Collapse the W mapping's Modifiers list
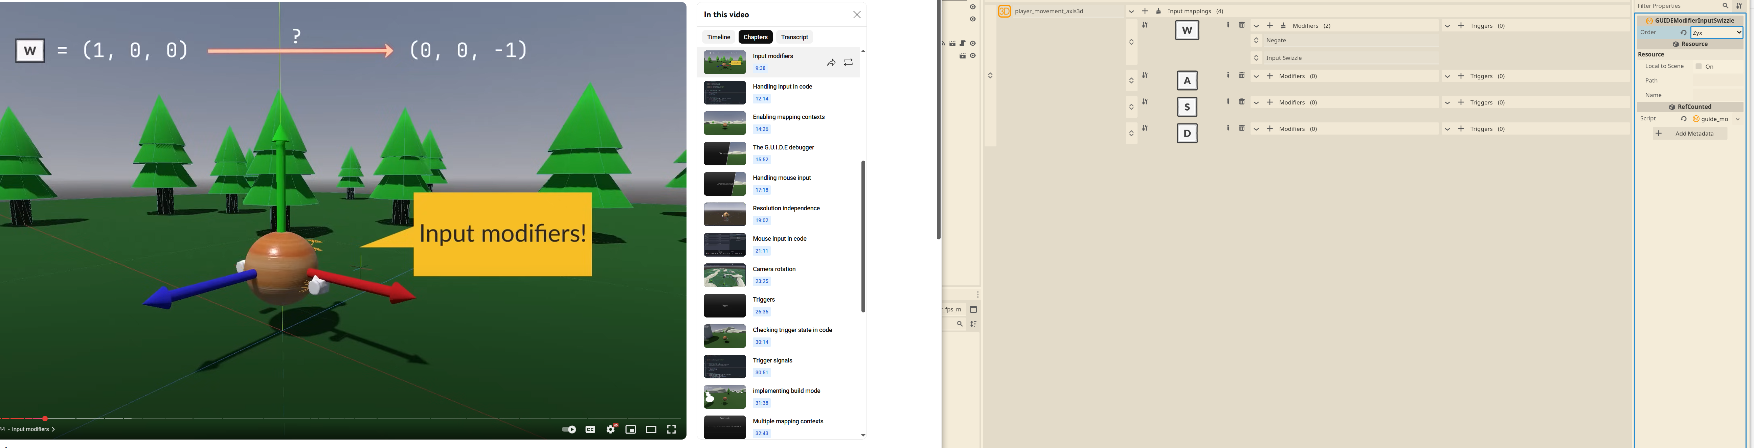 point(1256,26)
